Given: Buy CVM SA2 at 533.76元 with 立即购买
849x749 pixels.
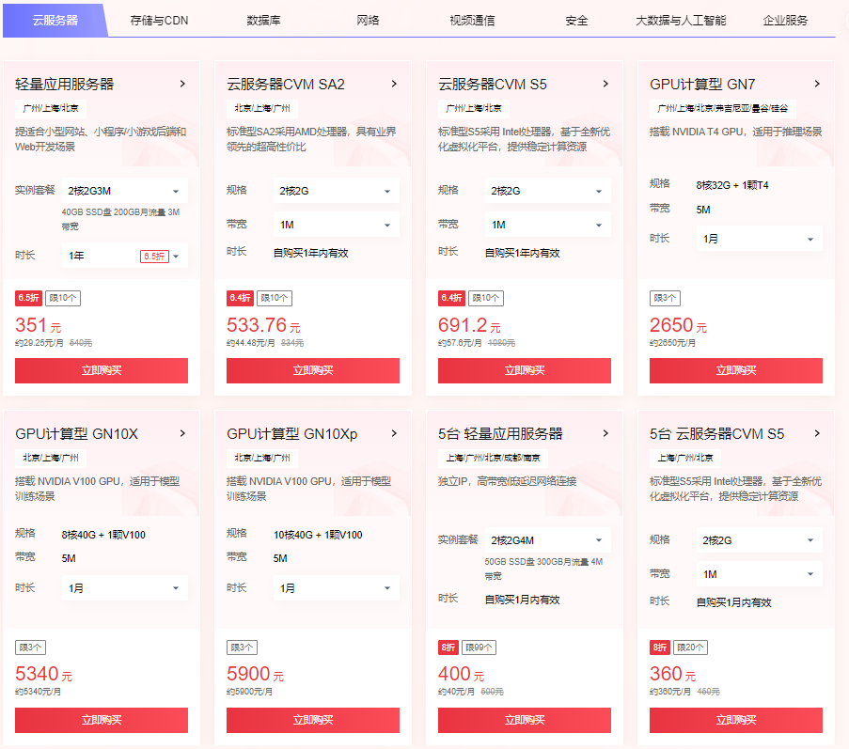Looking at the screenshot, I should tap(313, 370).
